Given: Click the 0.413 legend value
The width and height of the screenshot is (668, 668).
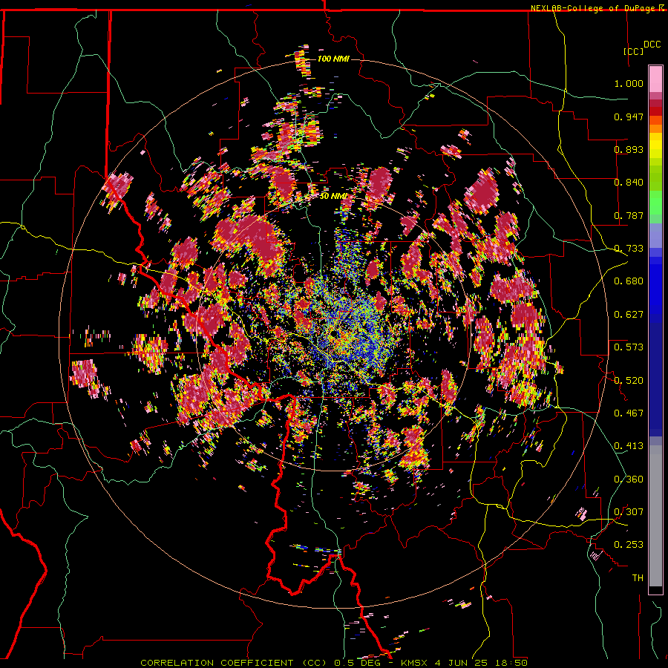Looking at the screenshot, I should click(629, 446).
